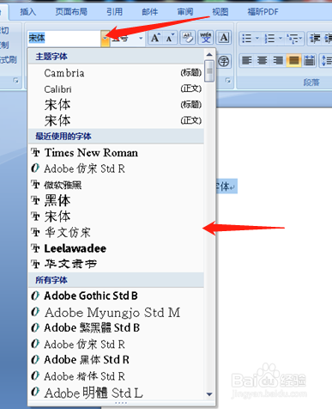Select Adobe Myungjo Std M font
This screenshot has width=332, height=409.
tap(116, 312)
